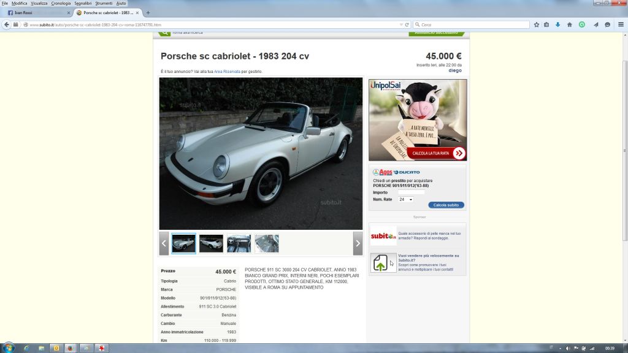Open the downloads arrow icon

pyautogui.click(x=557, y=25)
